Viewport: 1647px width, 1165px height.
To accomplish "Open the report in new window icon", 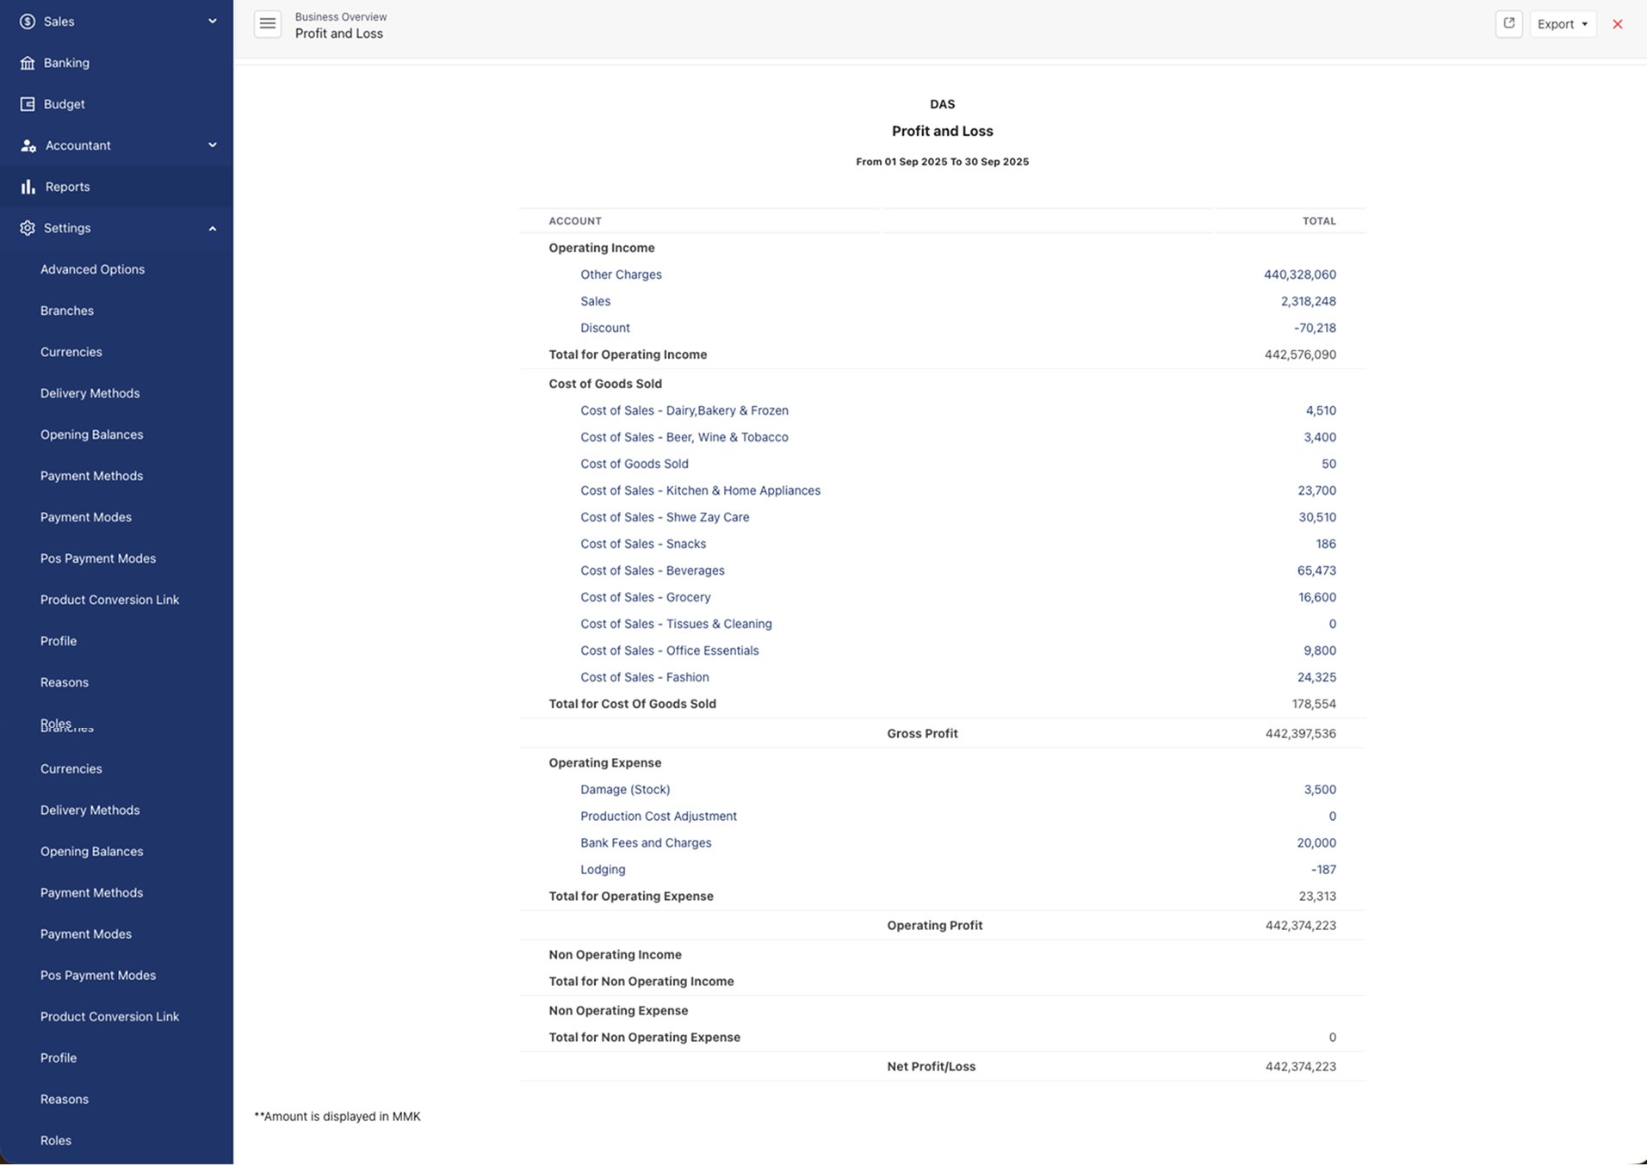I will click(x=1508, y=23).
